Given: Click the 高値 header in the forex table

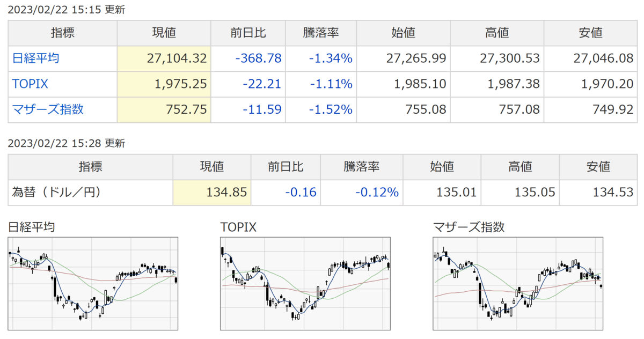Looking at the screenshot, I should pyautogui.click(x=519, y=166).
